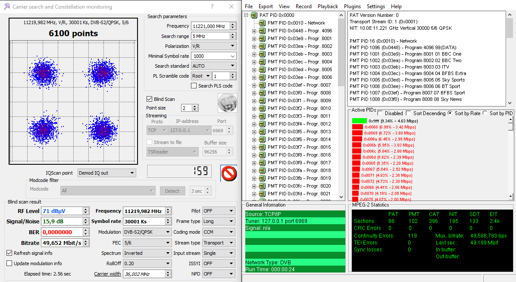The height and width of the screenshot is (282, 516).
Task: Click the icon of PMT PID 0x0010 Network
Action: [x=262, y=23]
